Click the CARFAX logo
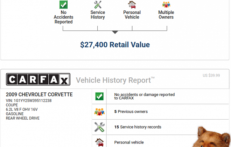 (38, 79)
